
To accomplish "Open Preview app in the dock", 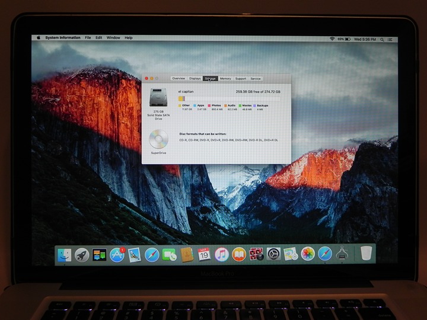I will 135,255.
